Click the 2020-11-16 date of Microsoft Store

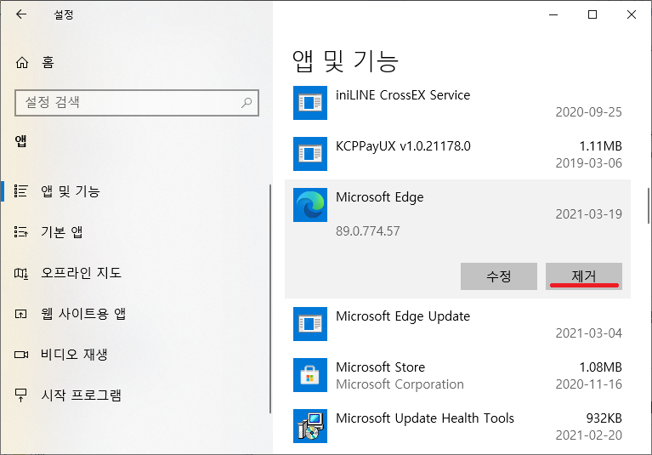click(x=589, y=384)
